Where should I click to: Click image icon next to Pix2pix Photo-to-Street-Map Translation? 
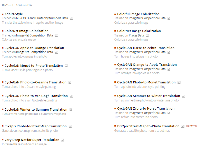coord(70,127)
